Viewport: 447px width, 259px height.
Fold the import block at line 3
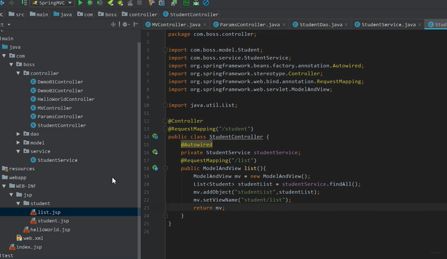(165, 50)
